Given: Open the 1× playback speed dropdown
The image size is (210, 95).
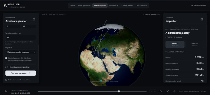Looking at the screenshot, I should [x=153, y=91].
